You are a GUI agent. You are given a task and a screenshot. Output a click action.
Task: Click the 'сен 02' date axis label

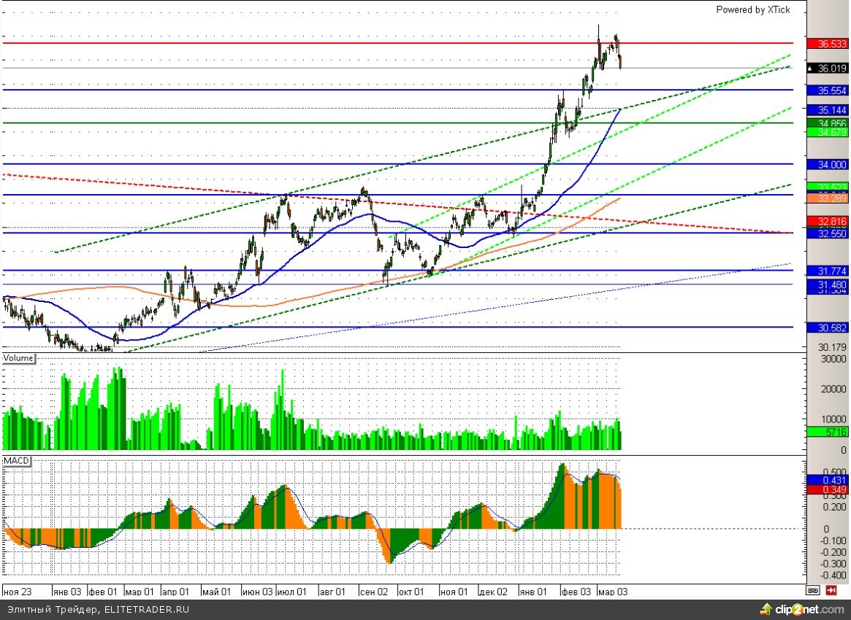pos(373,592)
